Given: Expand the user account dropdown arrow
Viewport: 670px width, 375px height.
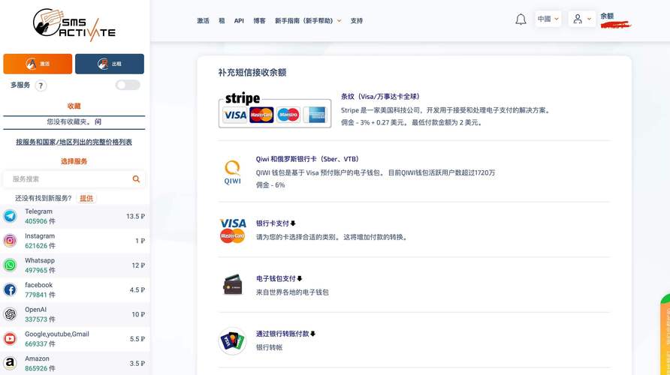Looking at the screenshot, I should (589, 19).
